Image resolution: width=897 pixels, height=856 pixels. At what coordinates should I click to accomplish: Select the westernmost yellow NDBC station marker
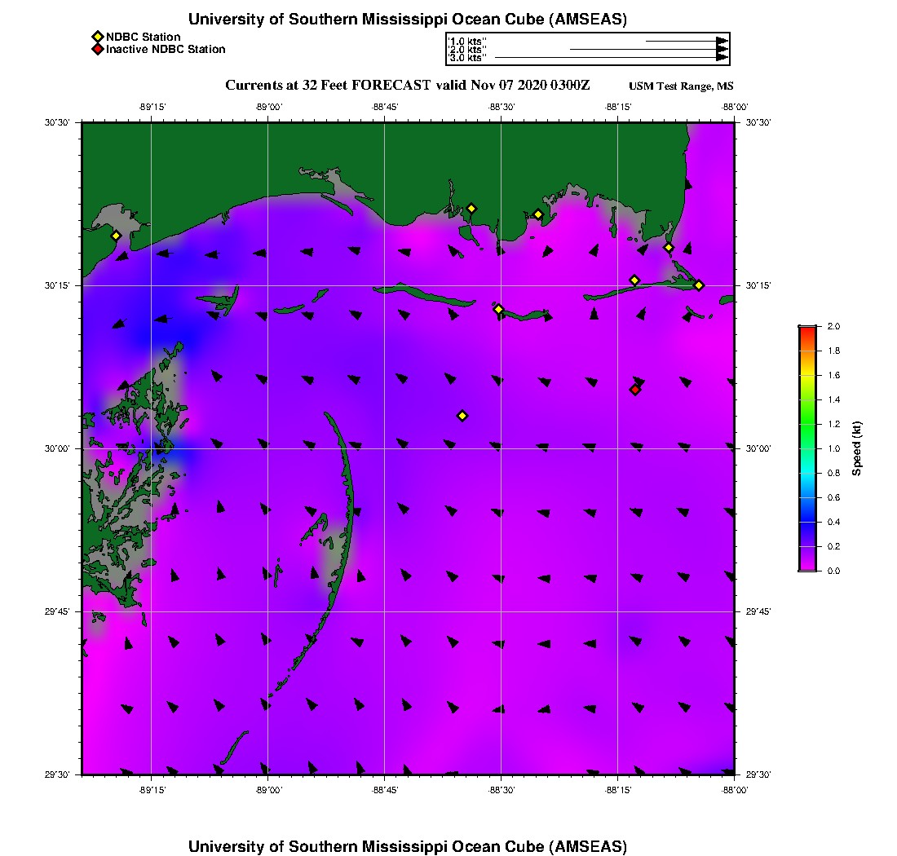coord(116,236)
